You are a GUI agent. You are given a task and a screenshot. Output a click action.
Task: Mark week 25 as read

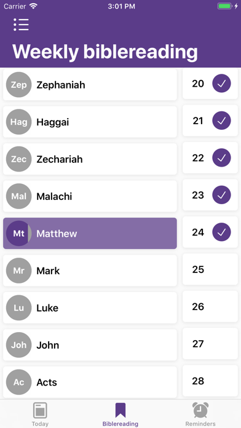tap(210, 269)
